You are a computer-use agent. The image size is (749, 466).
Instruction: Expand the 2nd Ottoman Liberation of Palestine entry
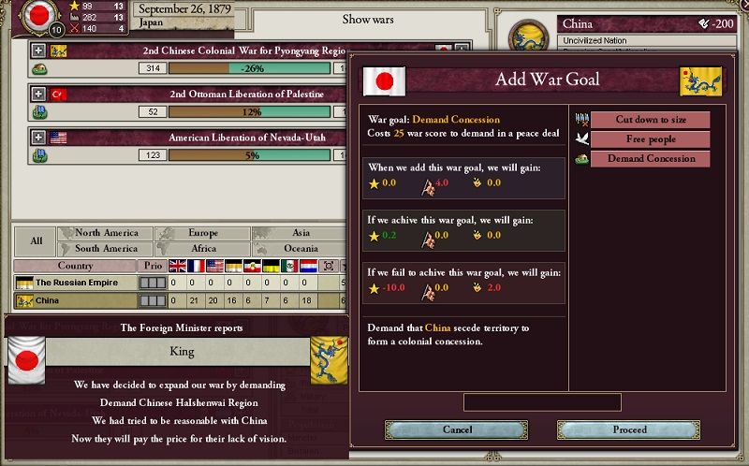(x=38, y=94)
